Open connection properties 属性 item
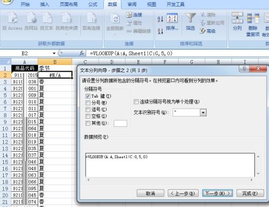This screenshot has height=207, width=269. (x=134, y=23)
